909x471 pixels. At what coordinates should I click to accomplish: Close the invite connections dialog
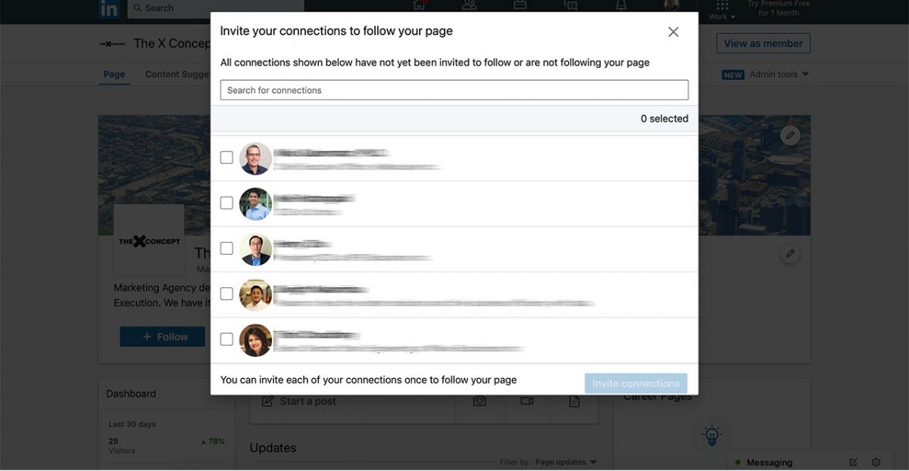coord(673,32)
